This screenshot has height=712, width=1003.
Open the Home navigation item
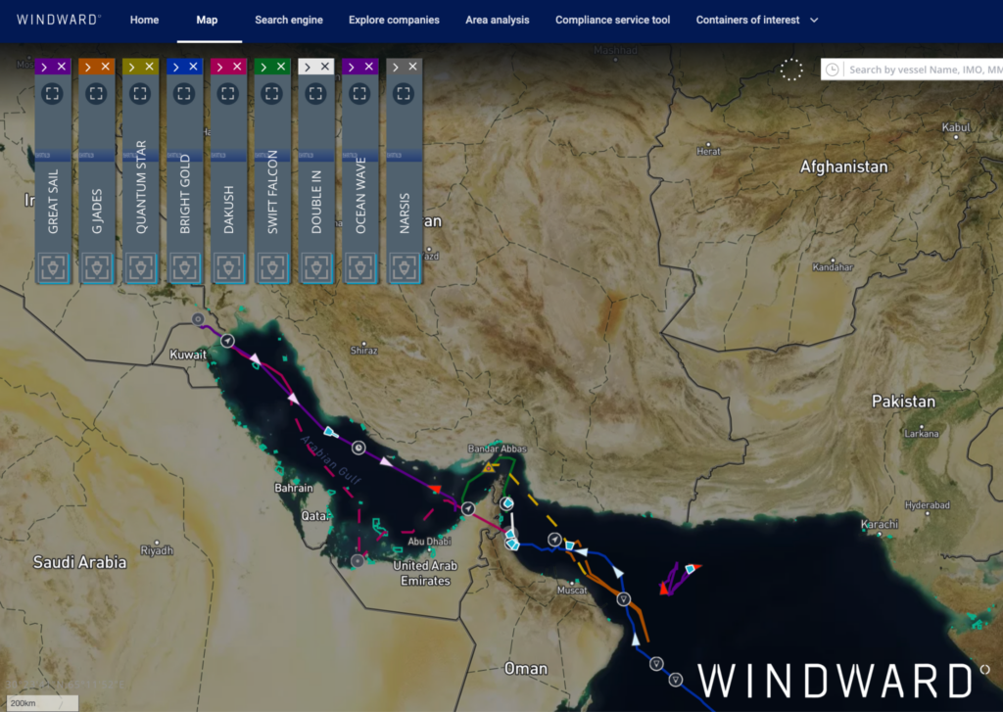point(144,20)
